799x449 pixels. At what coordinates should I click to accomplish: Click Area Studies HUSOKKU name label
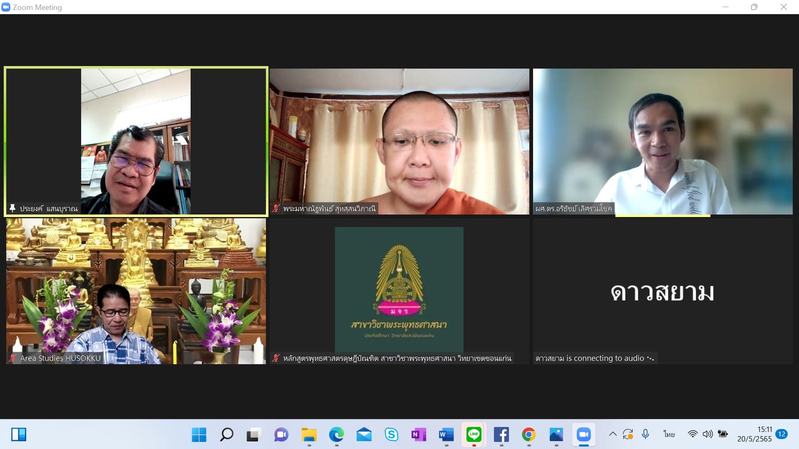60,358
